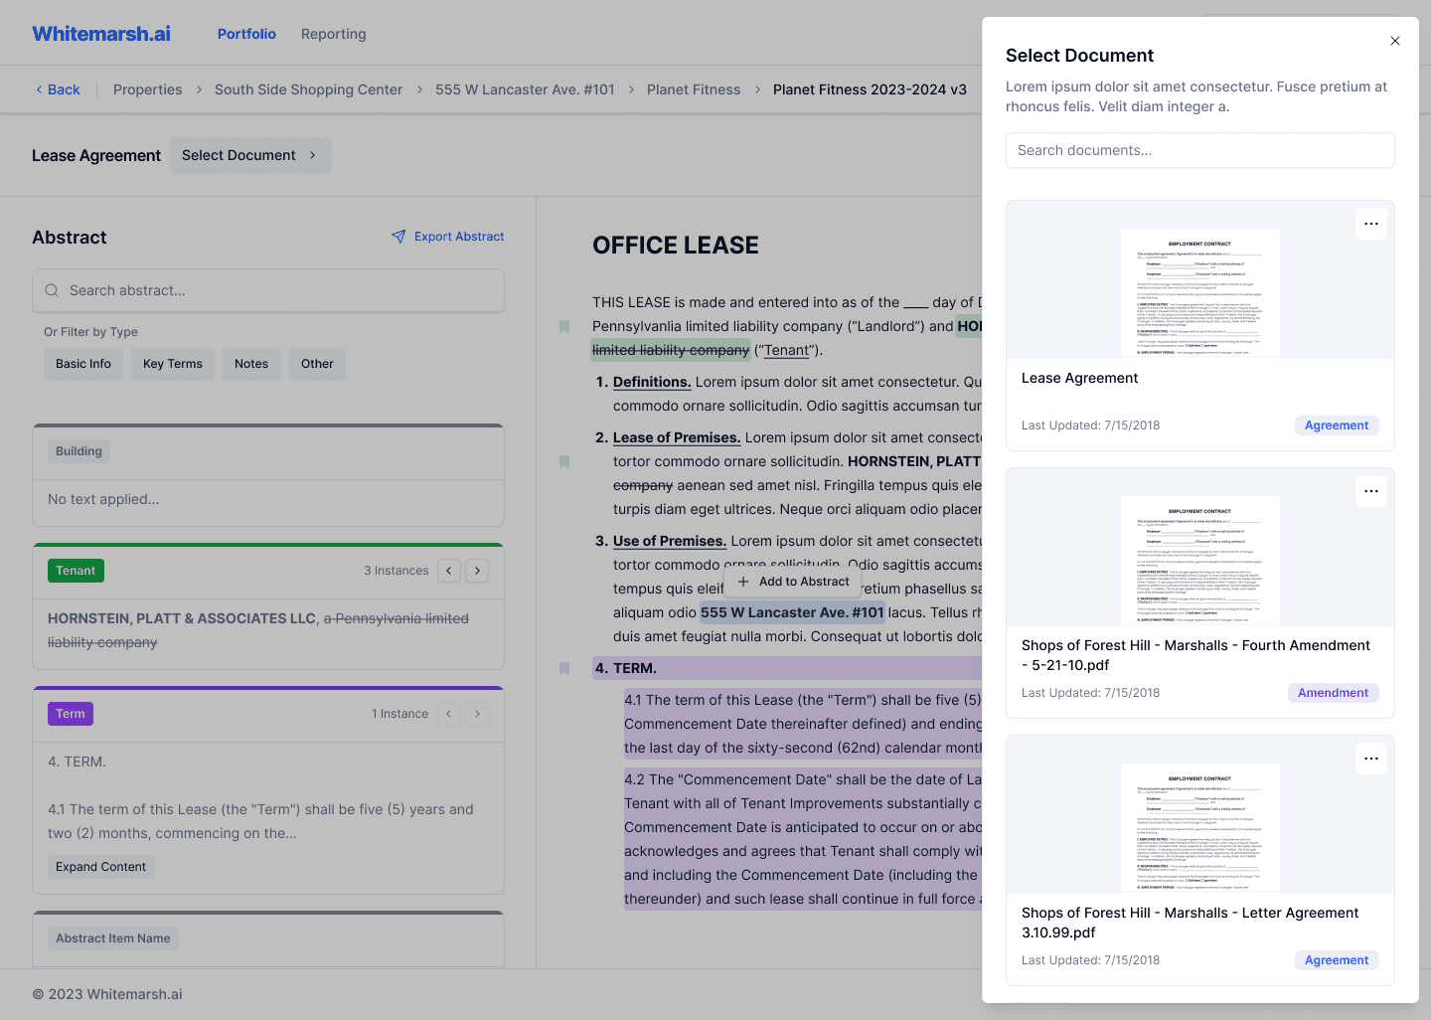
Task: Click the search magnifier icon in abstract
Action: (x=52, y=290)
